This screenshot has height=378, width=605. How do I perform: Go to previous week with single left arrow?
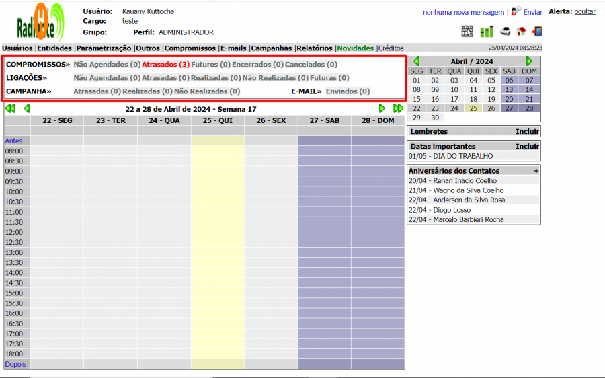coord(27,108)
